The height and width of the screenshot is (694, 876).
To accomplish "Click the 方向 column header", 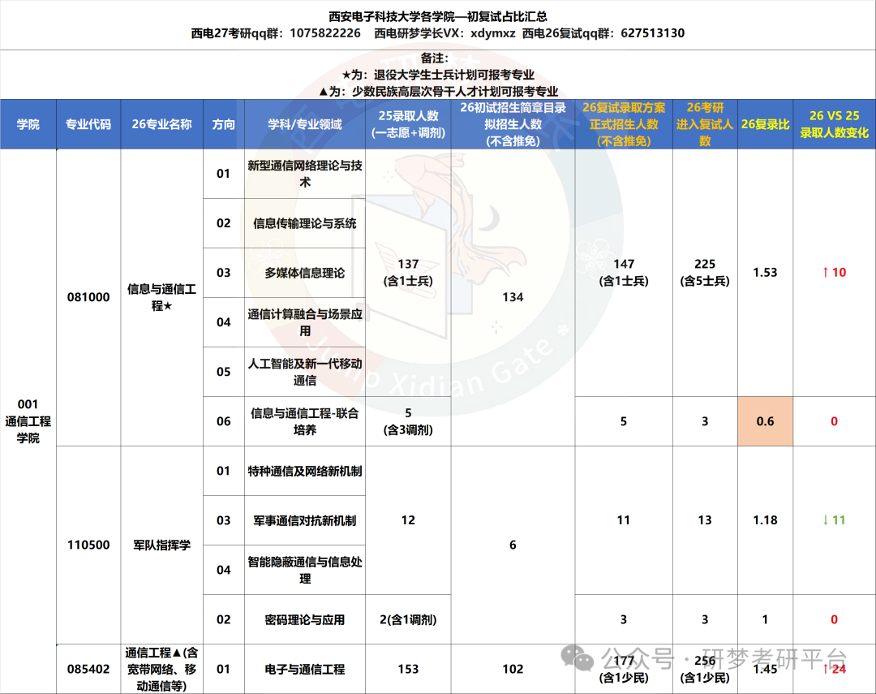I will 224,124.
